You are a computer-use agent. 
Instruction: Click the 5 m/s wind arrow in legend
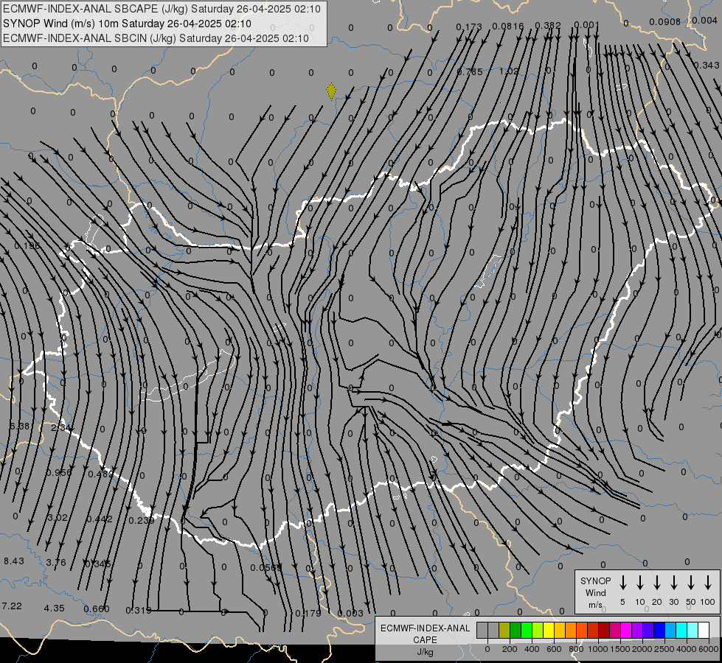pos(623,583)
